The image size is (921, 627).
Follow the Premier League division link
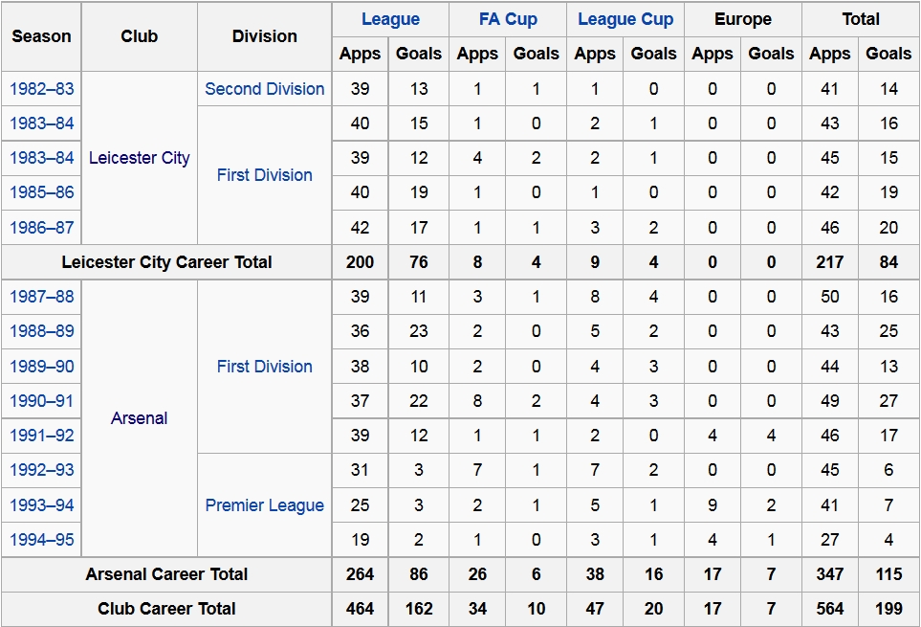265,505
